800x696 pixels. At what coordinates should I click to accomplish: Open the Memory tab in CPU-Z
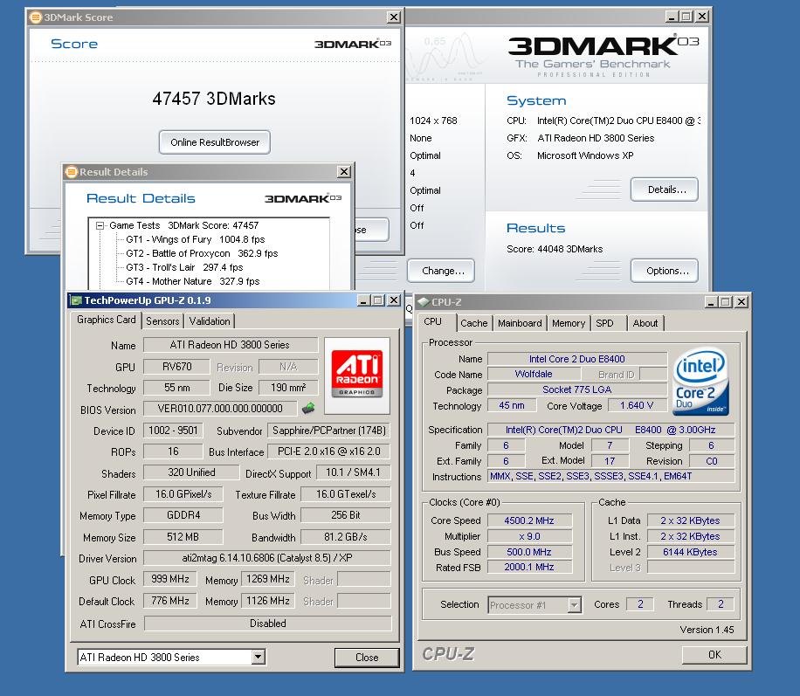coord(569,323)
